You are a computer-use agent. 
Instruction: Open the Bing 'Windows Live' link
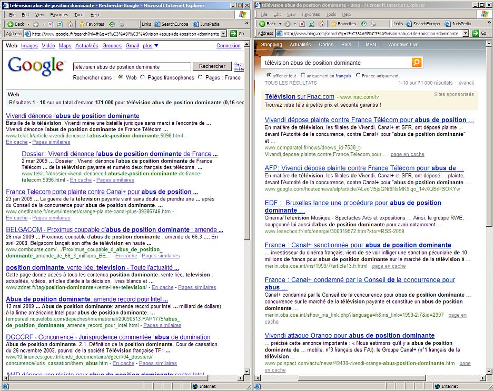[403, 45]
